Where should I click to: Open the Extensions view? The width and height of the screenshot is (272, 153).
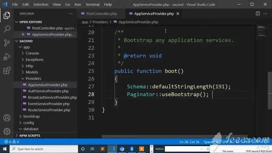coord(7,71)
